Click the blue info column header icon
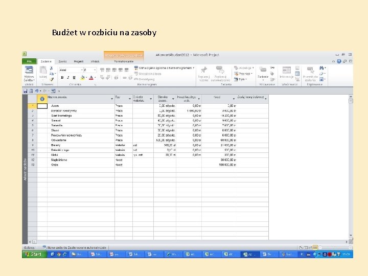368x276 pixels. 42,99
